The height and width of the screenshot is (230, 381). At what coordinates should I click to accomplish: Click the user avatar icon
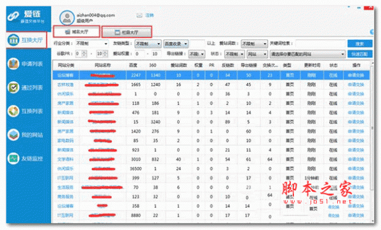pos(67,18)
